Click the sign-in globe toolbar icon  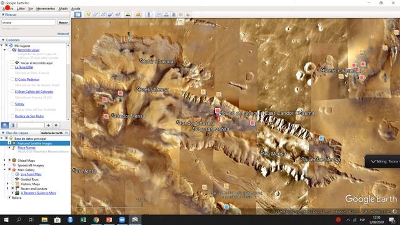(188, 14)
